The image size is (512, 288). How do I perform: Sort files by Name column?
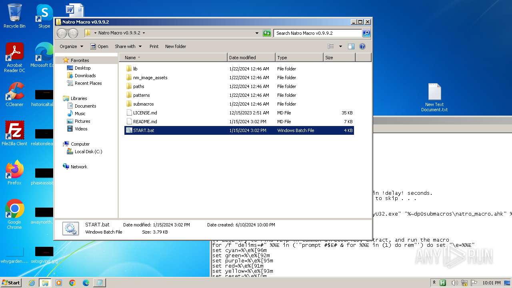(x=173, y=58)
